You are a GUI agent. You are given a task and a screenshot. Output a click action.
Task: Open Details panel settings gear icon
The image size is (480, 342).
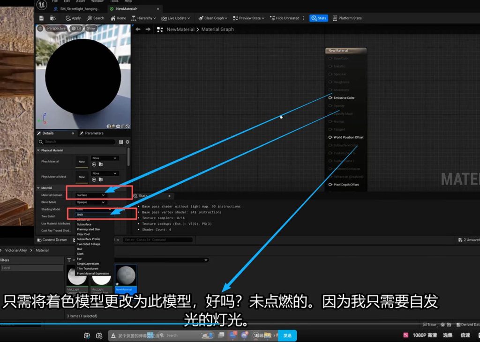point(127,141)
